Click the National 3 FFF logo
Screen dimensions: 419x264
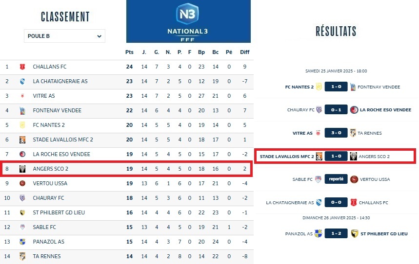pos(188,21)
